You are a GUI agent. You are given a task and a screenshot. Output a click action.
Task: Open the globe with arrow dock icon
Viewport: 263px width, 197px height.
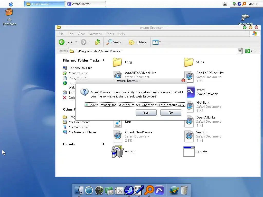point(174,191)
